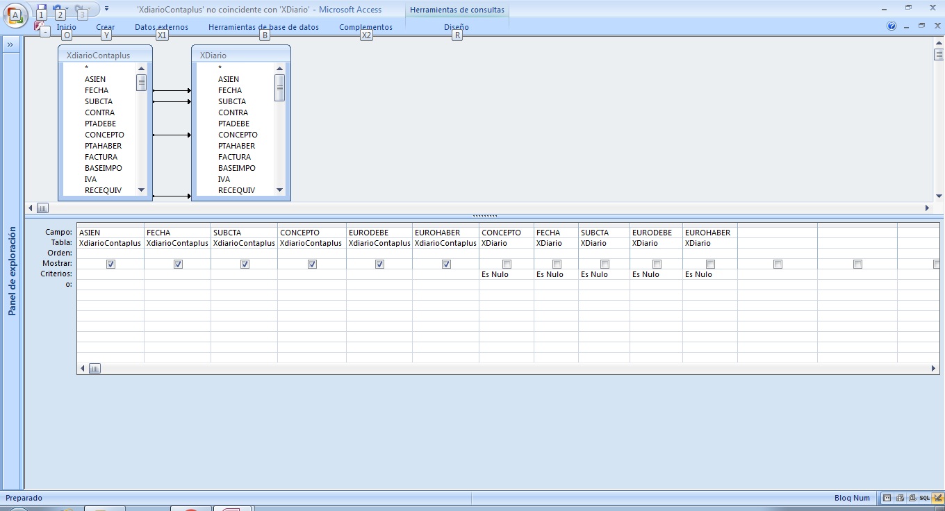Screen dimensions: 945x511
Task: Uncheck Mostrar for XdiarioContaplus SUBCTA column
Action: [x=245, y=264]
